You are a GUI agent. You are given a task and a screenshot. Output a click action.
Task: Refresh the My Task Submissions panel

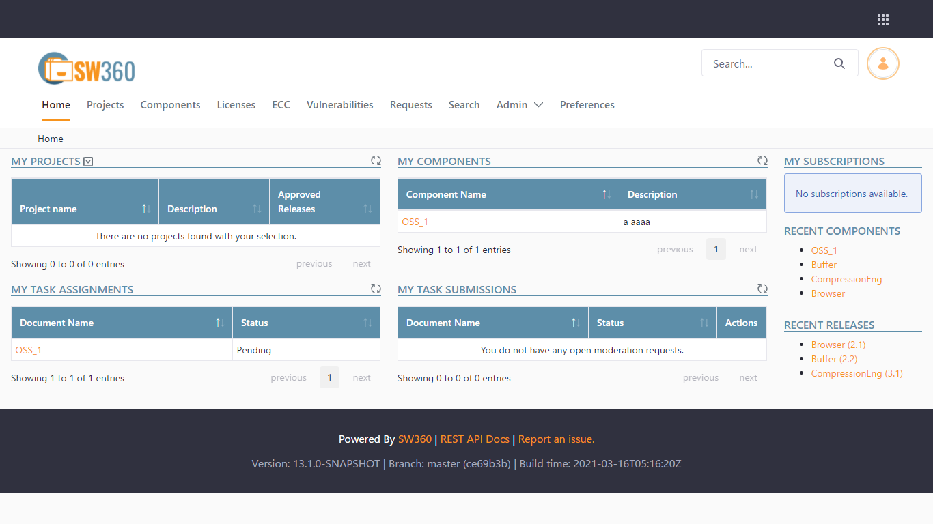762,289
